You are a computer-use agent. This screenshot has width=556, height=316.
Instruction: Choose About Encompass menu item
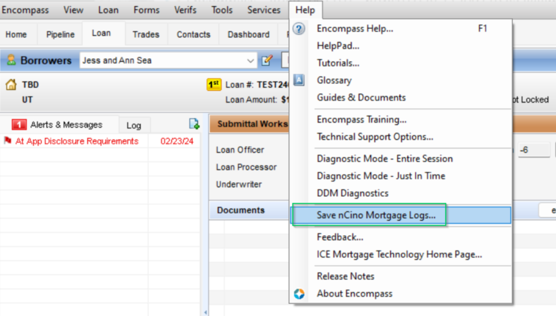click(x=400, y=293)
